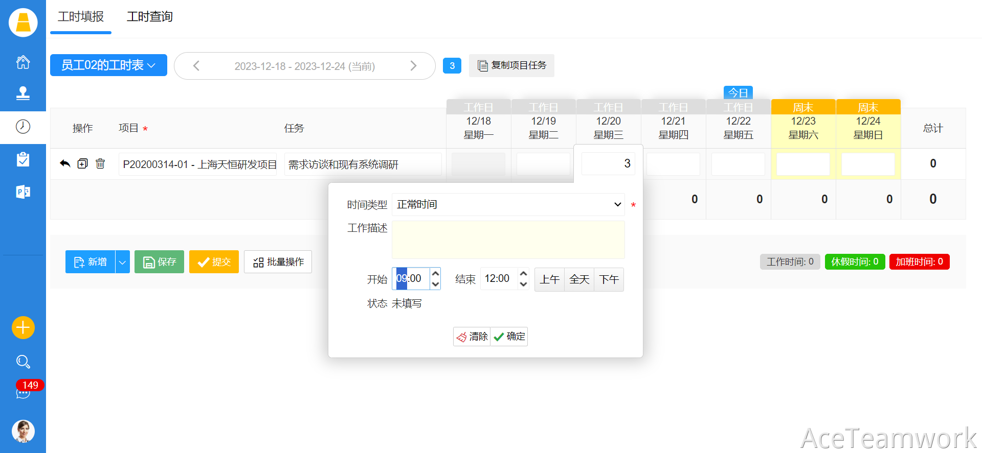982x453 pixels.
Task: Expand the 时间类型 dropdown
Action: click(x=508, y=204)
